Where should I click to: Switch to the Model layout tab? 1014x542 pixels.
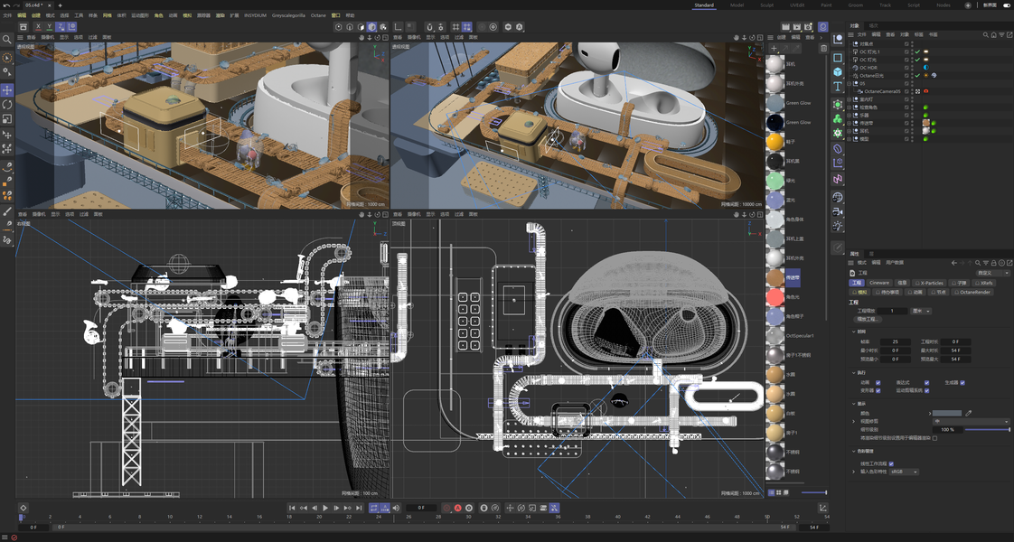tap(737, 5)
